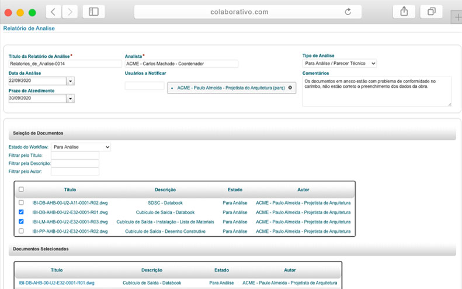This screenshot has width=462, height=289.
Task: Click the empty Usuários a Notificar input box
Action: tap(144, 86)
